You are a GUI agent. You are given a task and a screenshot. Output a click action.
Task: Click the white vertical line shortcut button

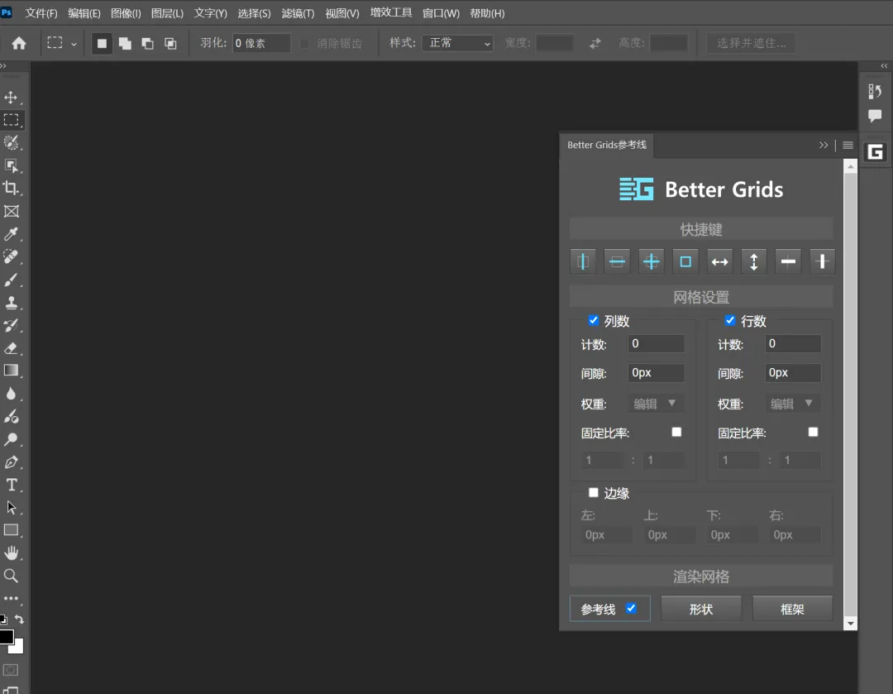822,261
